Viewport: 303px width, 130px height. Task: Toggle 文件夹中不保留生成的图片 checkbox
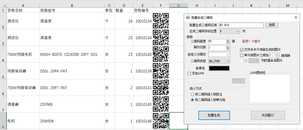click(242, 50)
